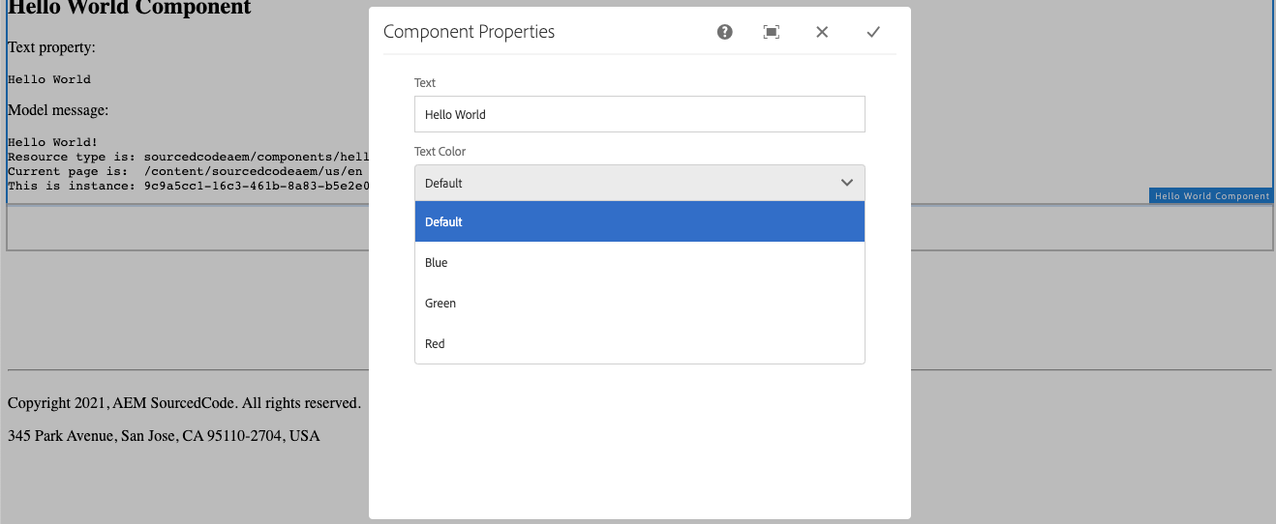Screen dimensions: 1276x524
Task: Click the blue Hello World Component tag
Action: [1211, 196]
